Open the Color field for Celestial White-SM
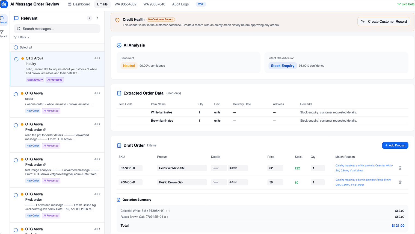This screenshot has height=234, width=415. [219, 168]
